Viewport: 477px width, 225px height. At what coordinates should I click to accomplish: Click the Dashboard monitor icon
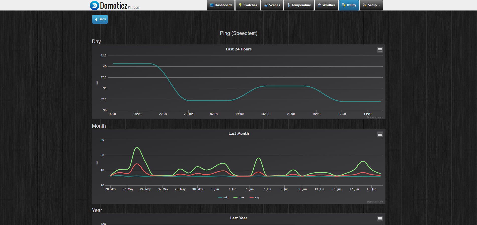[211, 5]
